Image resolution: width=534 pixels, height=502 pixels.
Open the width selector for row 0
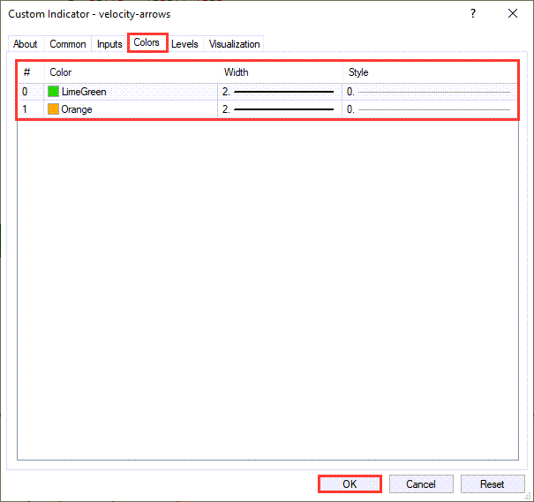[280, 92]
